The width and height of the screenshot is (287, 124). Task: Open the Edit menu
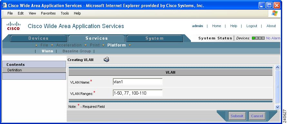[x=21, y=13]
